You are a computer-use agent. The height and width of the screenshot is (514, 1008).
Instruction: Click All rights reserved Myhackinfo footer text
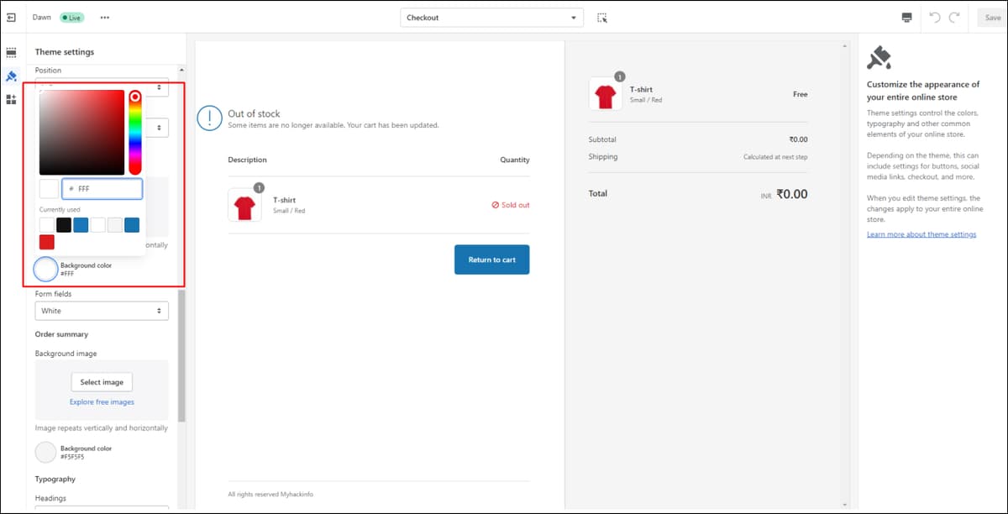pyautogui.click(x=271, y=494)
